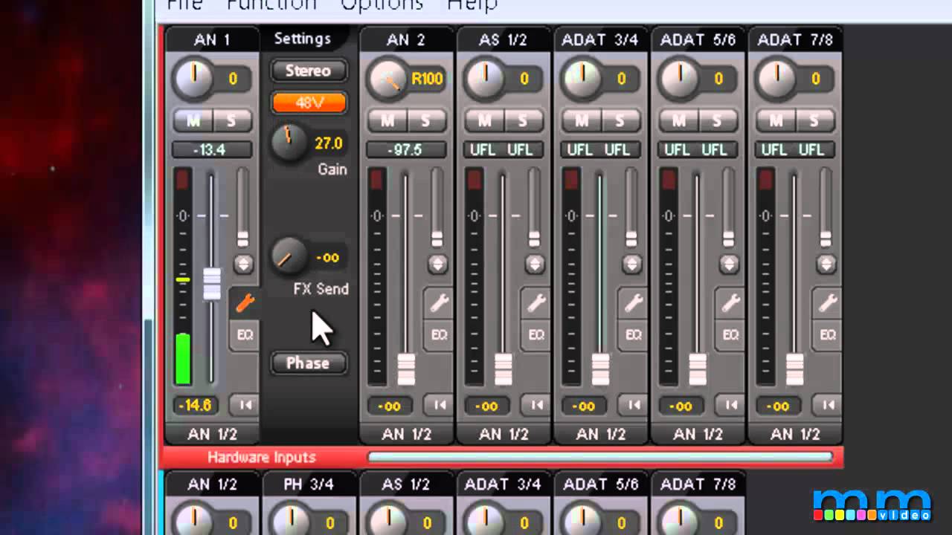Click the Gain knob in Settings

pos(289,143)
